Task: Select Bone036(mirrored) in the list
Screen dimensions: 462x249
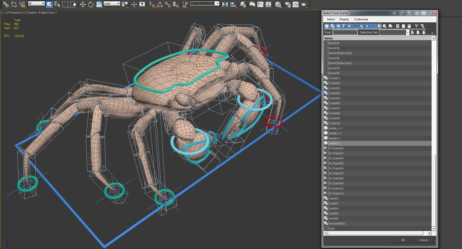Action: tap(377, 53)
